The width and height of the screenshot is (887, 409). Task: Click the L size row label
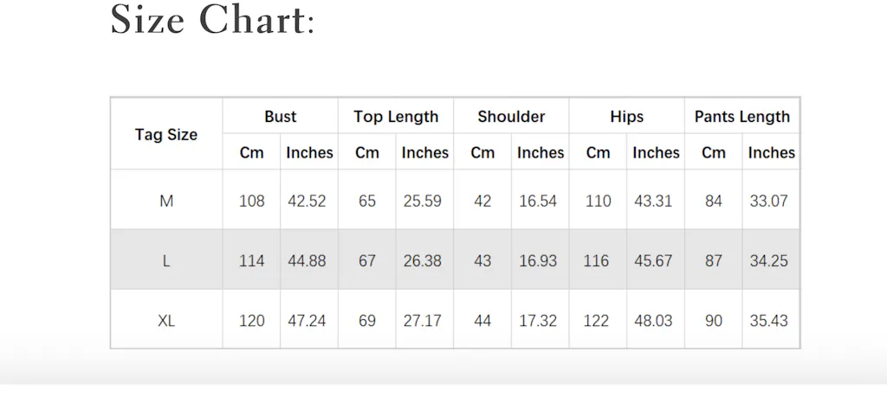point(166,260)
